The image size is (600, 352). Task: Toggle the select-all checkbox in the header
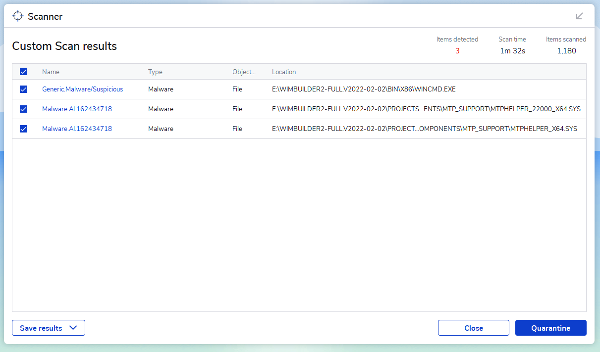[23, 72]
